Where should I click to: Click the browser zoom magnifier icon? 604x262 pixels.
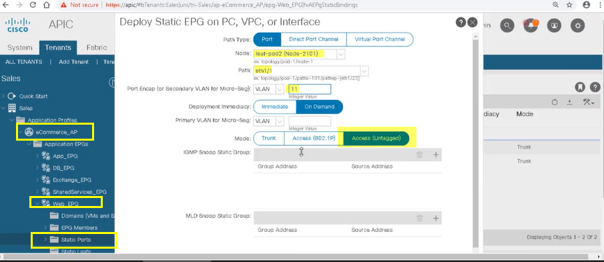pyautogui.click(x=556, y=5)
